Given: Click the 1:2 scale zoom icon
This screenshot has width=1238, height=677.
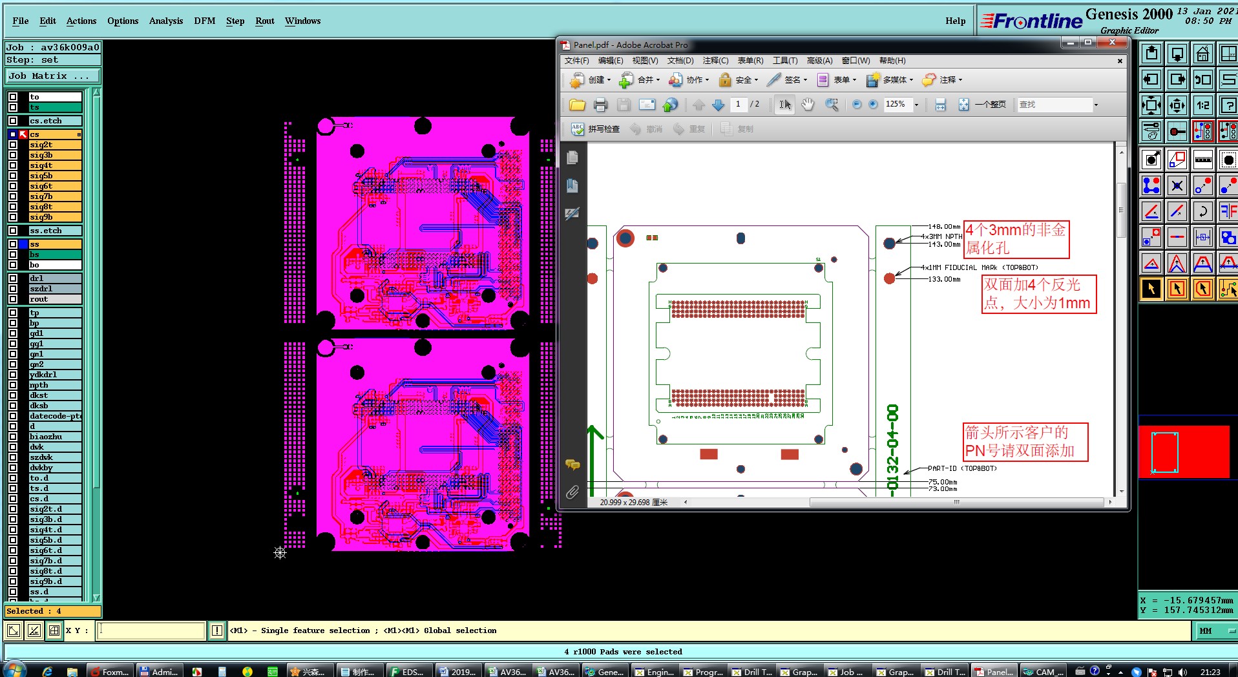Looking at the screenshot, I should tap(1202, 105).
